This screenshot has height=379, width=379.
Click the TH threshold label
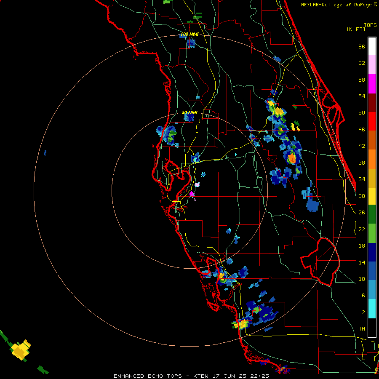click(362, 329)
